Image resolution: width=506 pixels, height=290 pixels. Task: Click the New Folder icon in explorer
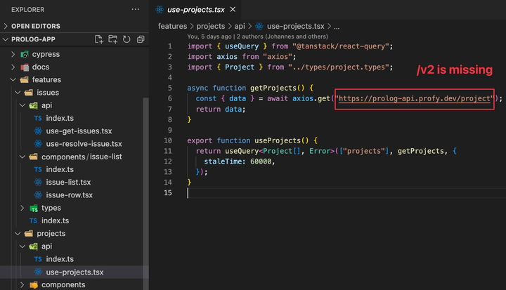point(113,39)
